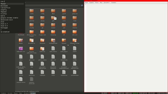Choose aa-enabled in dmenu list
The height and width of the screenshot is (94, 168).
pos(5,32)
